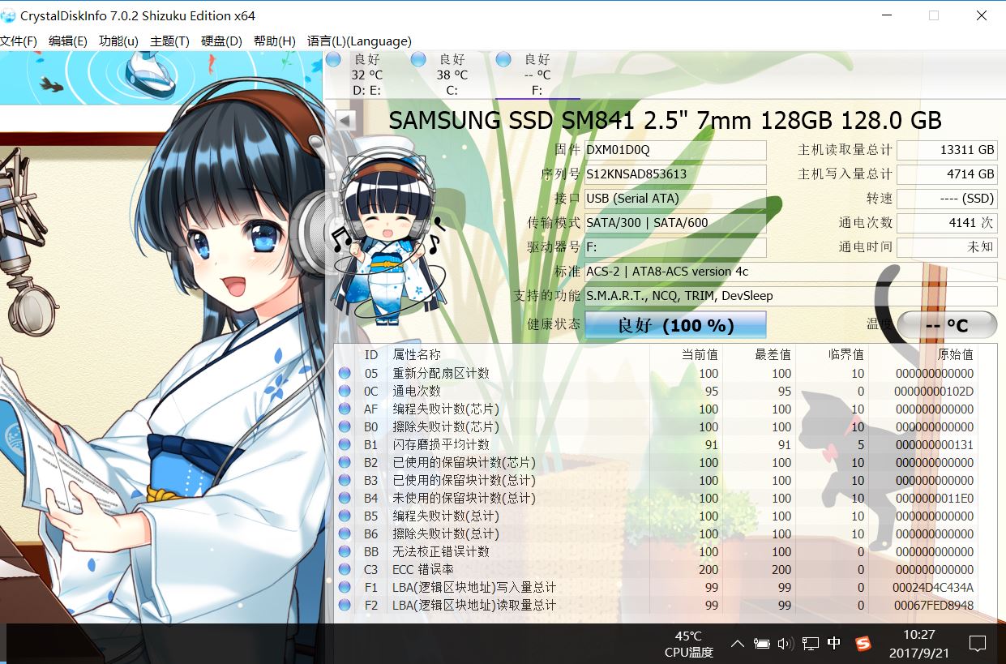Click the serial number field
1006x664 pixels.
coord(675,174)
